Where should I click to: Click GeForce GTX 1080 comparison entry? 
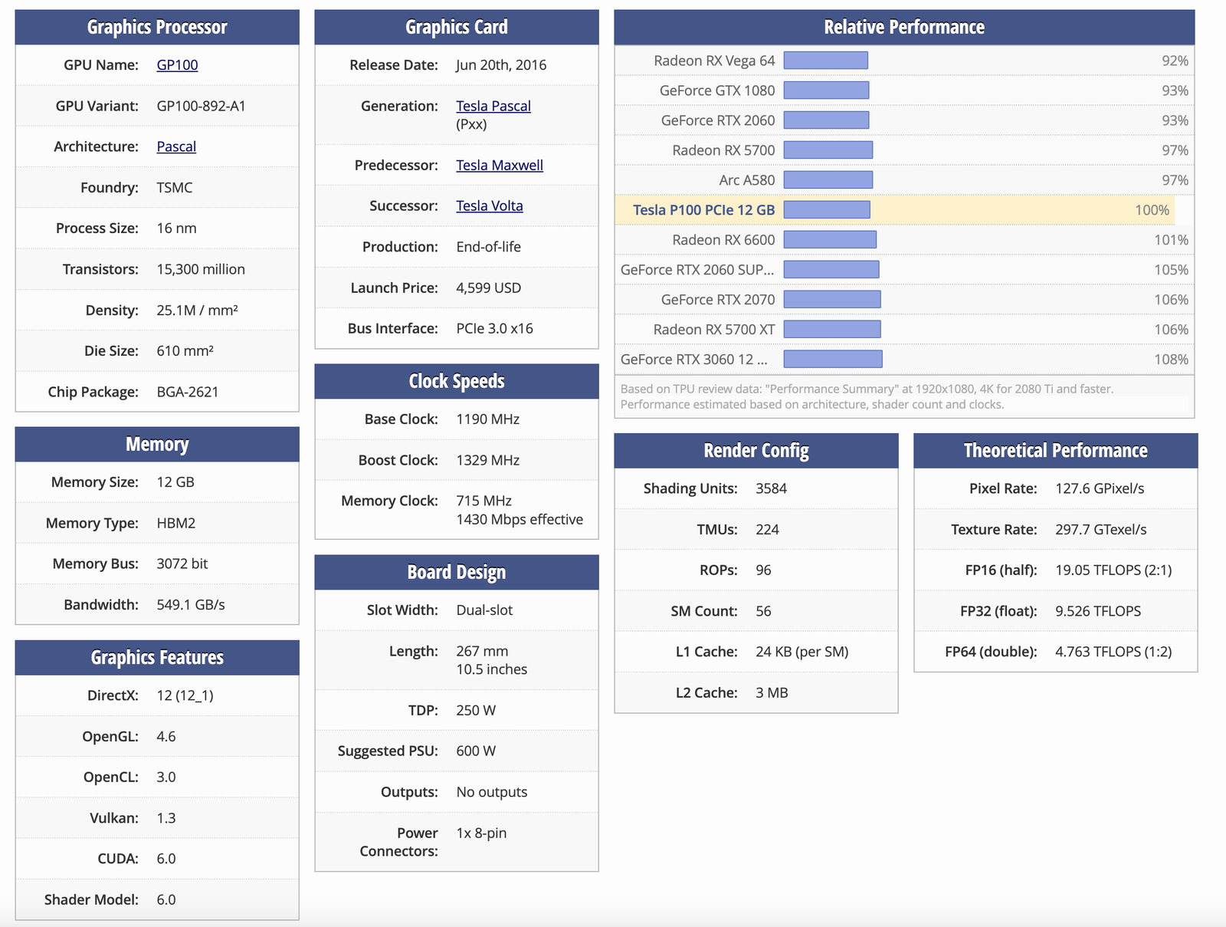click(716, 90)
